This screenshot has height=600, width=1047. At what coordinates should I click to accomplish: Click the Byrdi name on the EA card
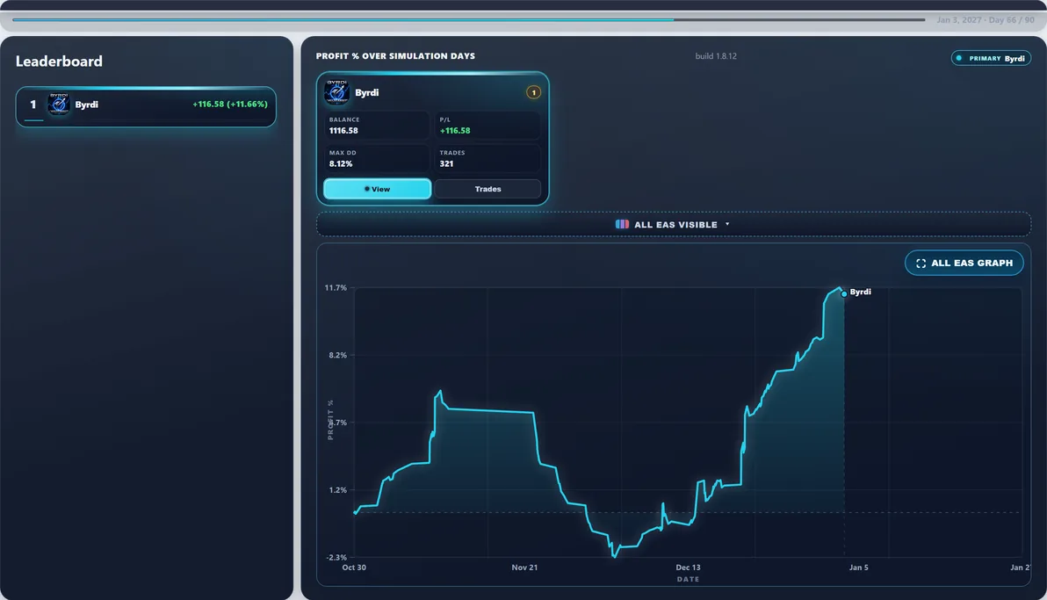pos(366,93)
